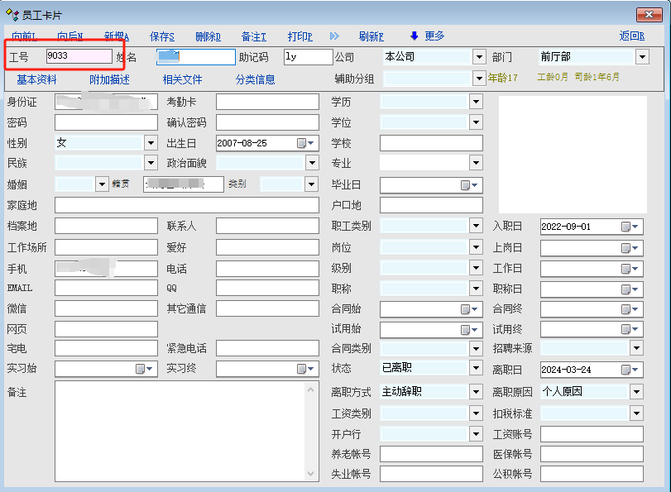Viewport: 671px width, 492px height.
Task: Click the 员工卡片 window title icon
Action: coord(12,15)
